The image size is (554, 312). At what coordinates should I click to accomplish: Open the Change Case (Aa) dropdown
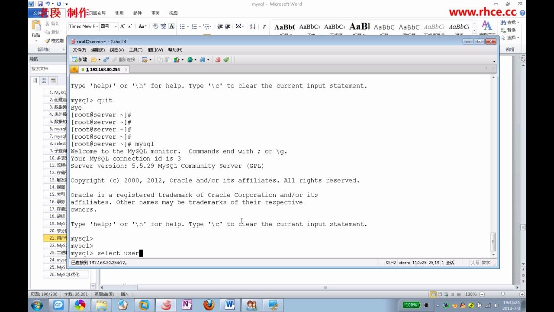click(x=142, y=26)
